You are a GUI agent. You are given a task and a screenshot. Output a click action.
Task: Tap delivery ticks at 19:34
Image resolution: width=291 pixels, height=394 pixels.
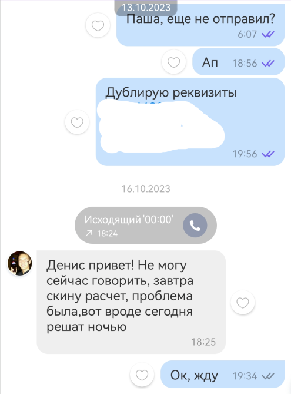[268, 376]
